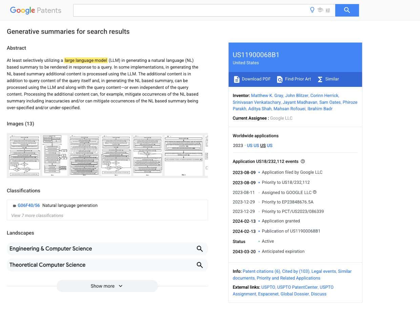This screenshot has height=311, width=420.
Task: Open advanced search tune icon
Action: pos(328,10)
